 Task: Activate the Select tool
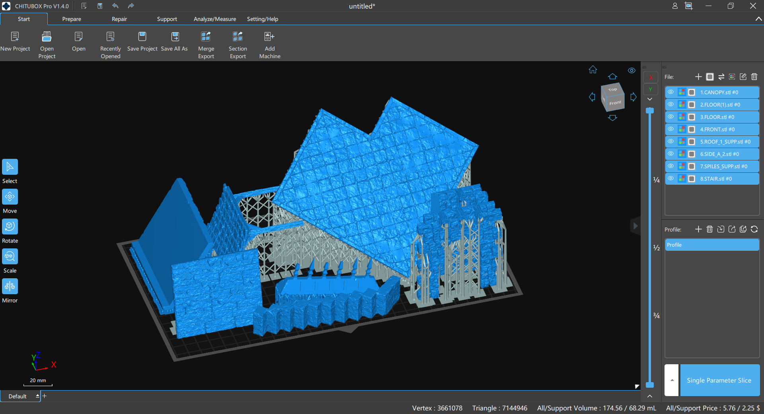point(10,167)
